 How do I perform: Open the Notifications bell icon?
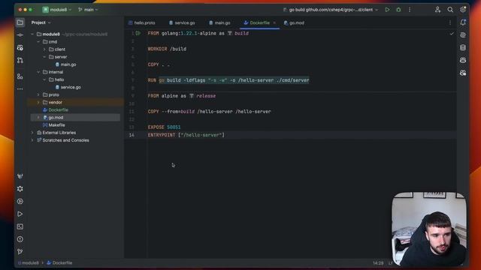(463, 22)
